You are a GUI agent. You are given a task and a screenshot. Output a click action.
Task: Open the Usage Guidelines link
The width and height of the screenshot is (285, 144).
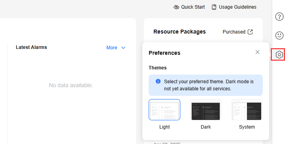pos(237,7)
